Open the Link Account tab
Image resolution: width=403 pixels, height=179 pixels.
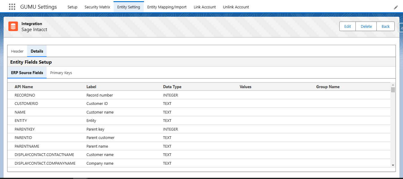click(205, 7)
